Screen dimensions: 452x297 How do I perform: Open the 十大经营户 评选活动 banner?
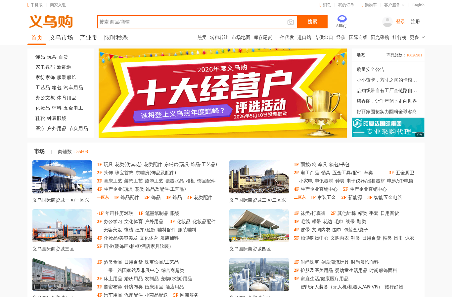click(x=223, y=93)
